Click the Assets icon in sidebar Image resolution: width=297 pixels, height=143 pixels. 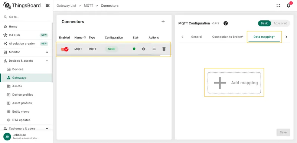click(x=9, y=86)
